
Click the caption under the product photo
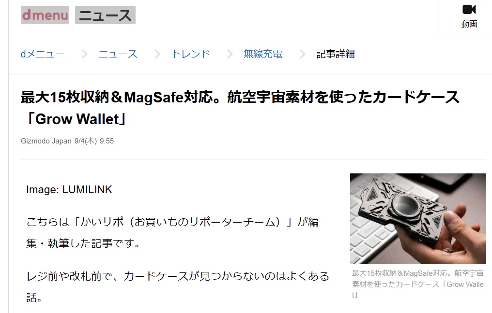(x=418, y=284)
